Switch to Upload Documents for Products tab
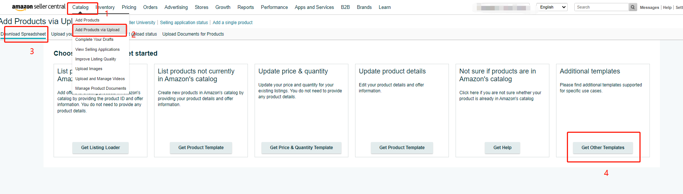This screenshot has height=194, width=683. 193,34
